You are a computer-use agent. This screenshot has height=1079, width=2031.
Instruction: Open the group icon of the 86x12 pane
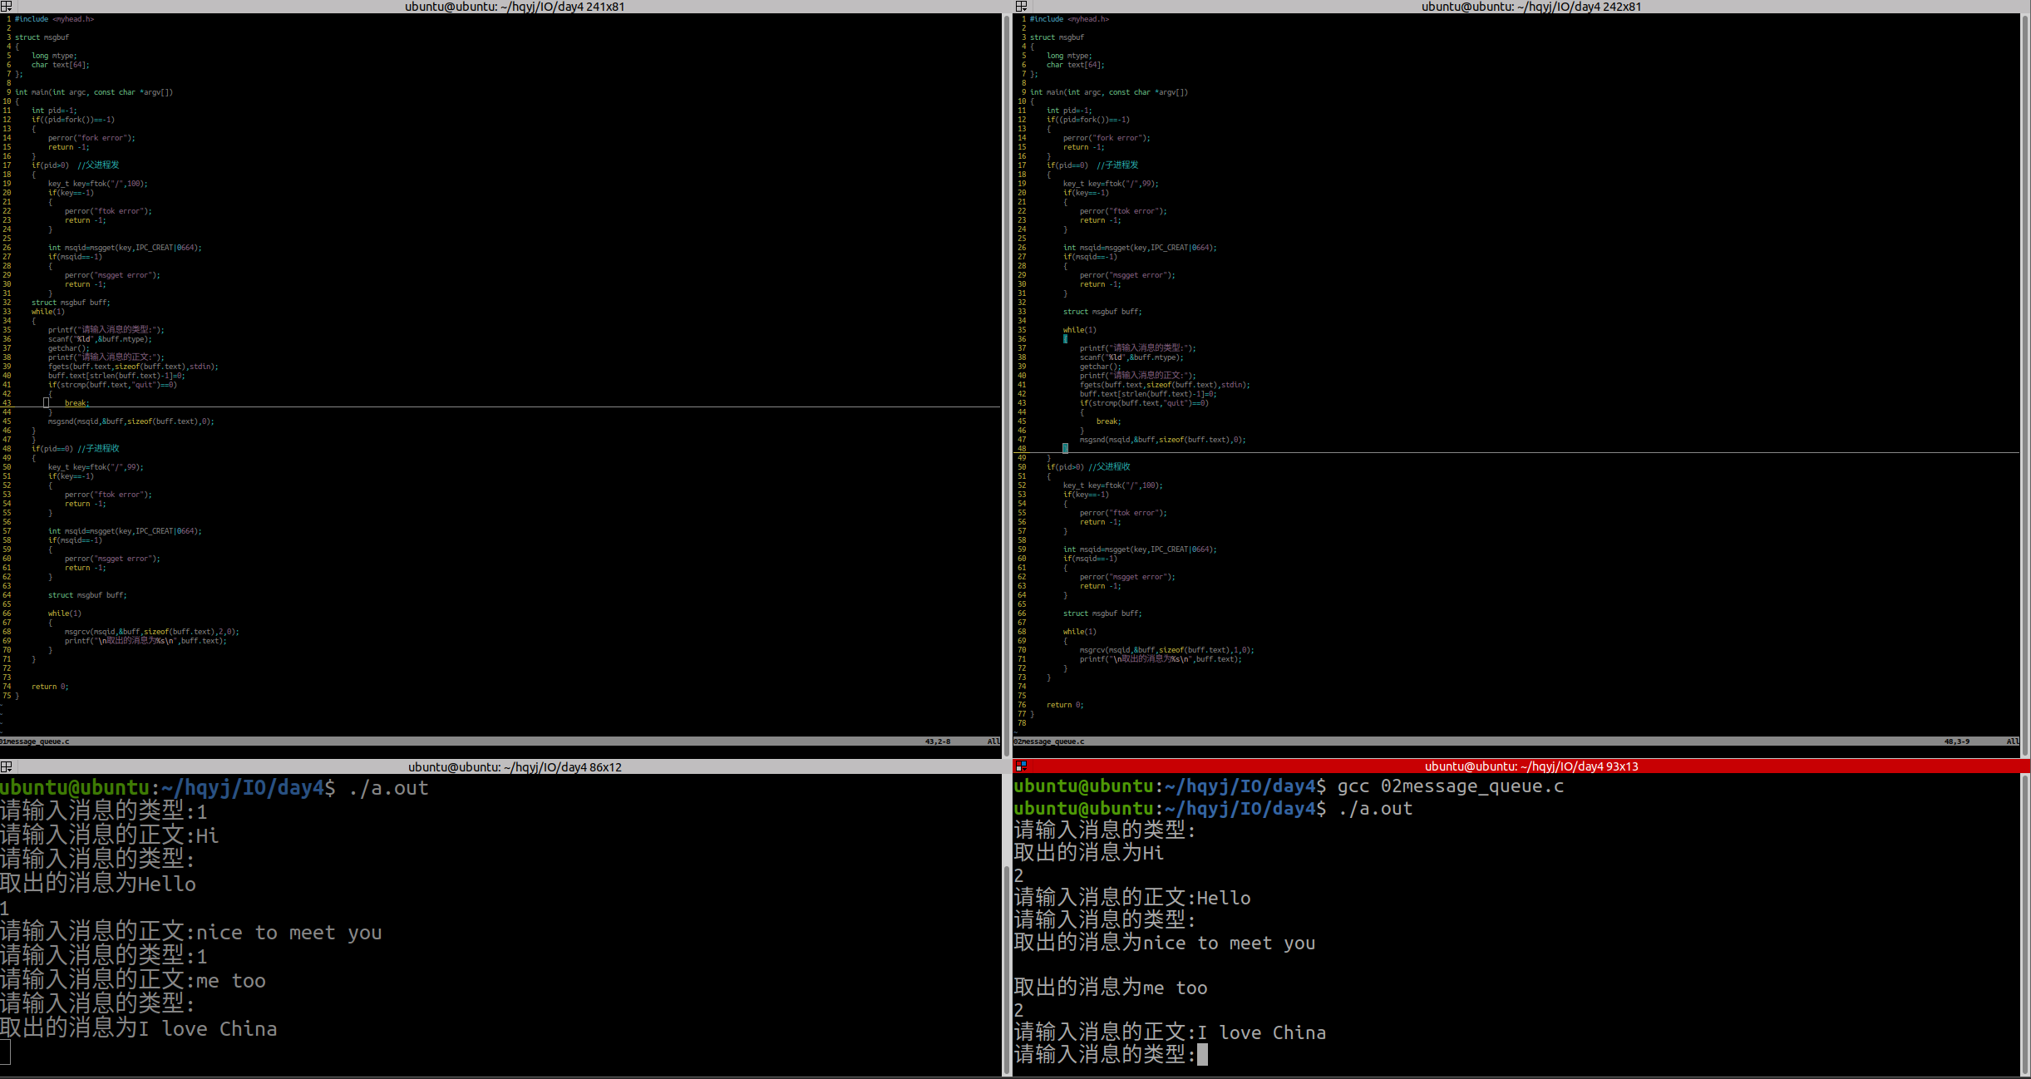coord(6,766)
